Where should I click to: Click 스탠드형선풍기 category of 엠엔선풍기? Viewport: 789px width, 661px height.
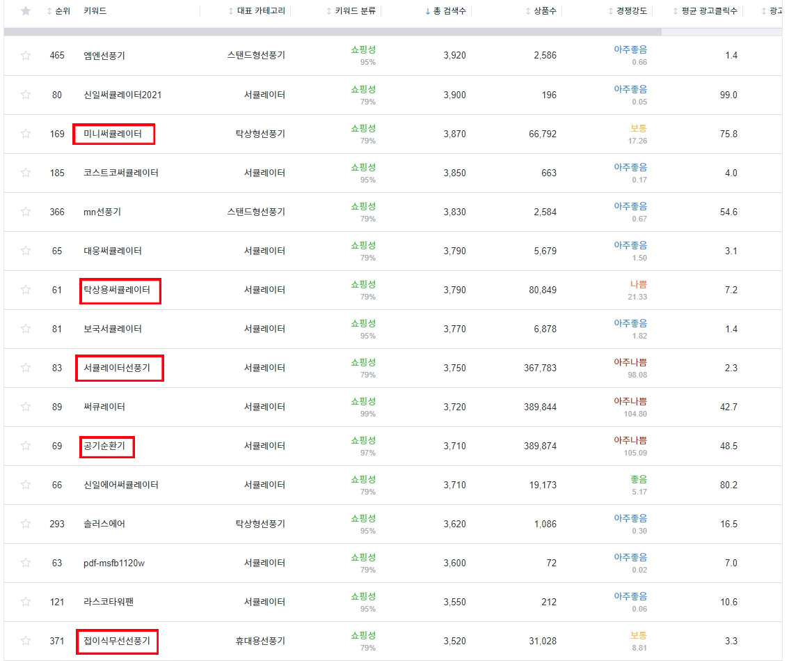click(256, 56)
